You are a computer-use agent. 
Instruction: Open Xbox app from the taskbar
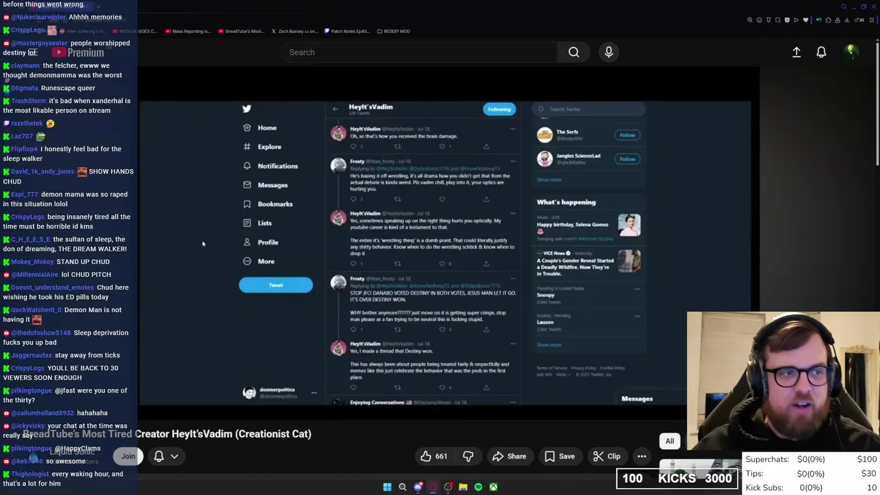[493, 487]
